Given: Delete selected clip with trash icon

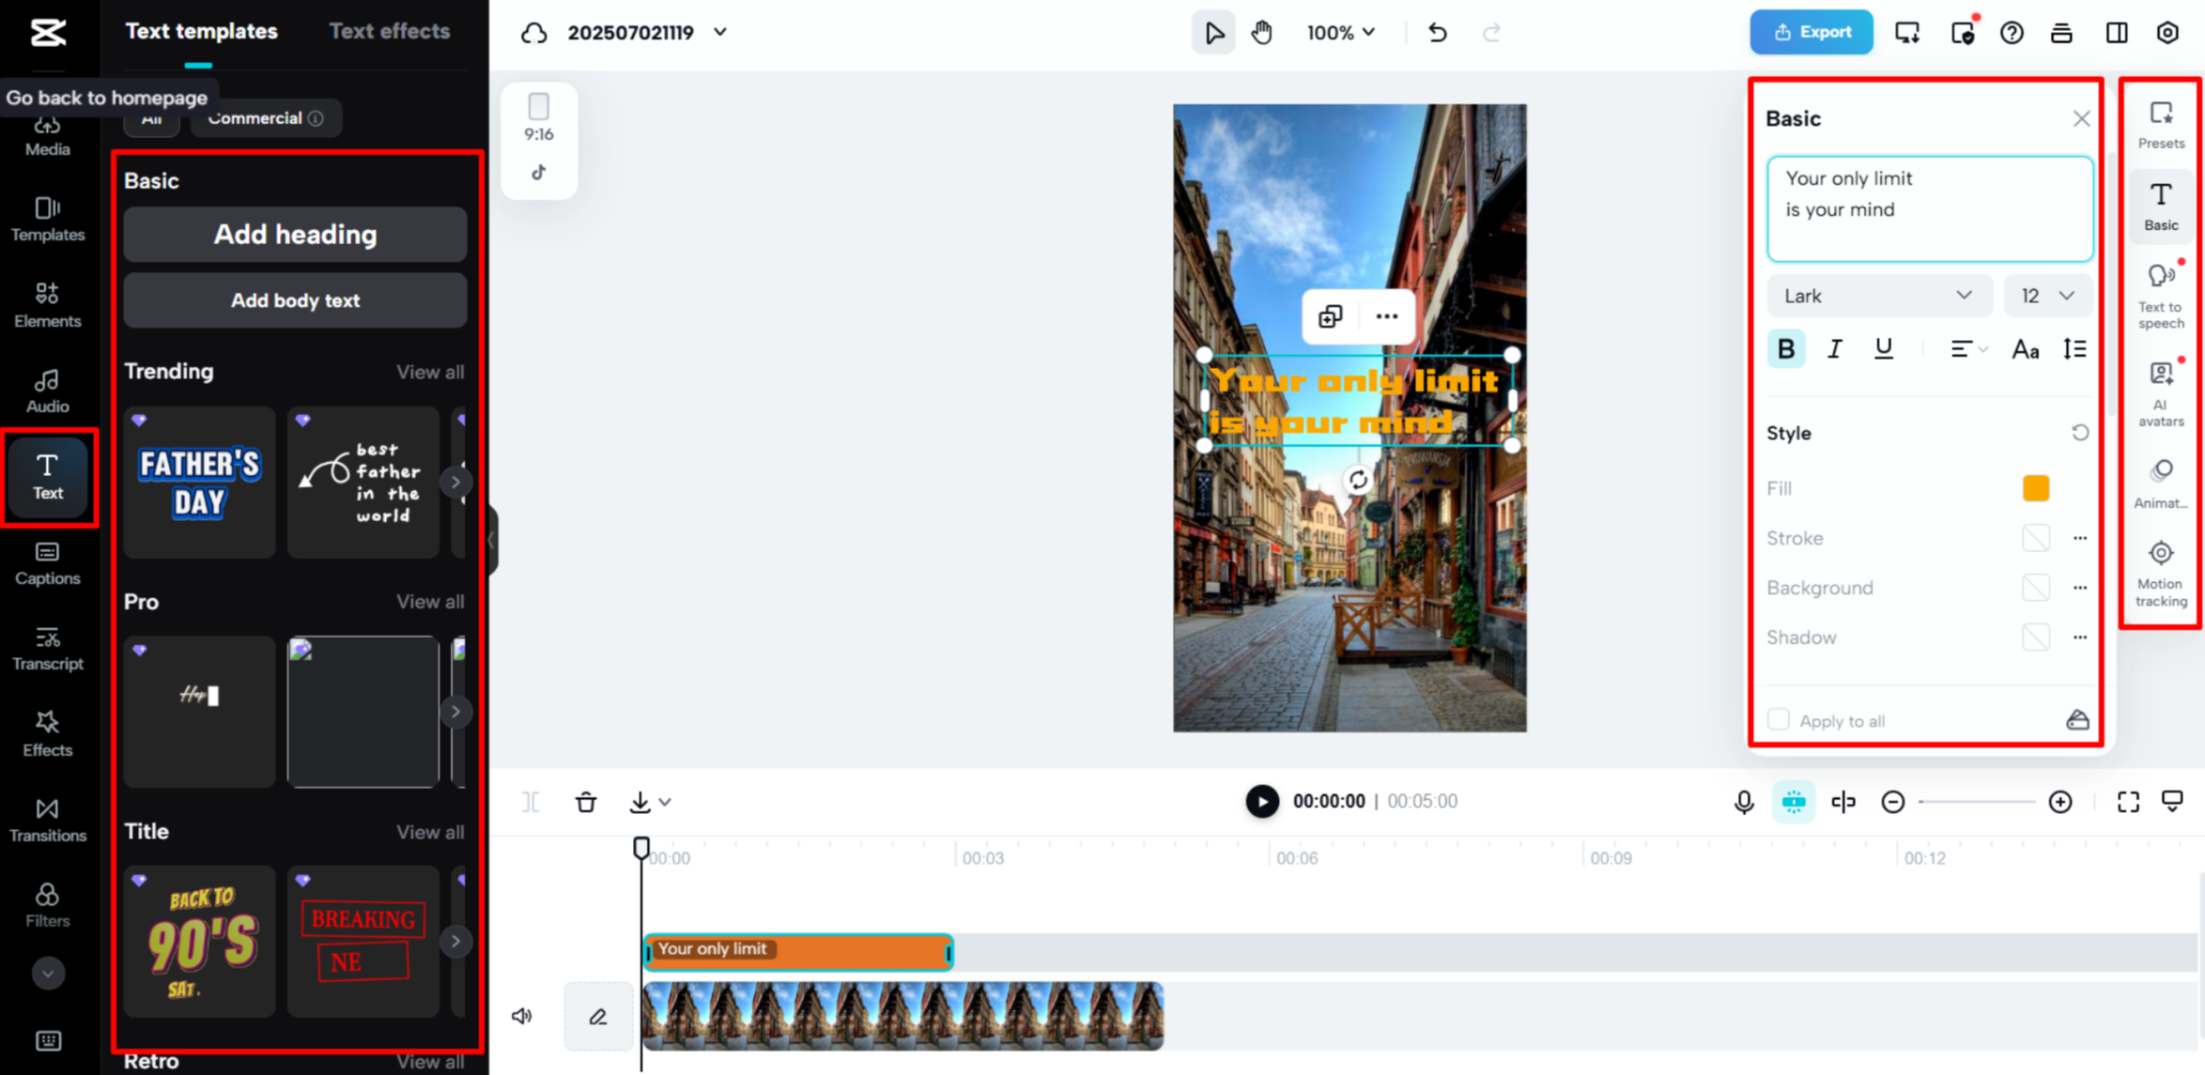Looking at the screenshot, I should [x=586, y=802].
